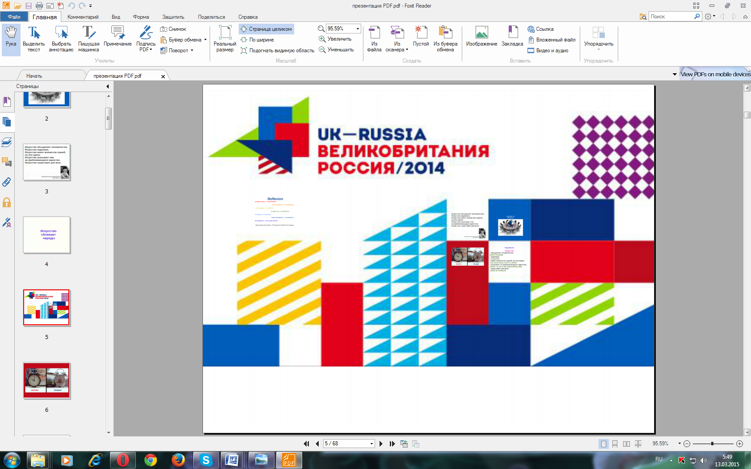Collapse the Pages (Страницы) panel

[107, 86]
